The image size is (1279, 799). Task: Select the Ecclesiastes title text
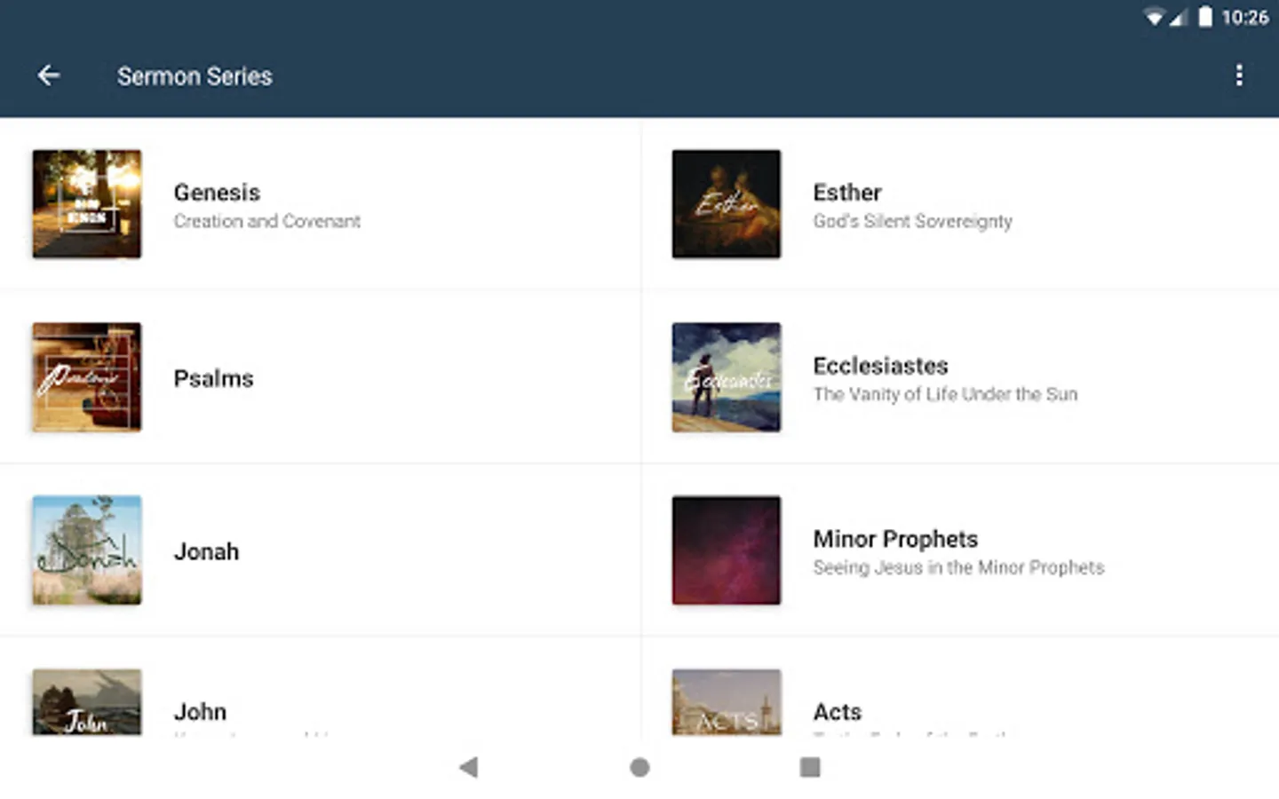point(880,366)
